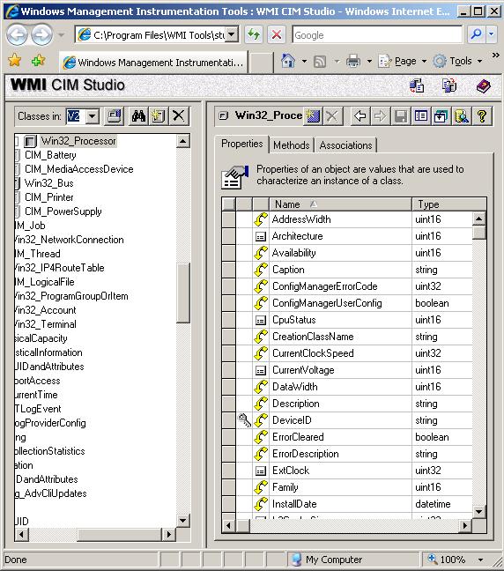Click the IE Refresh button
Image resolution: width=504 pixels, height=571 pixels.
(254, 35)
